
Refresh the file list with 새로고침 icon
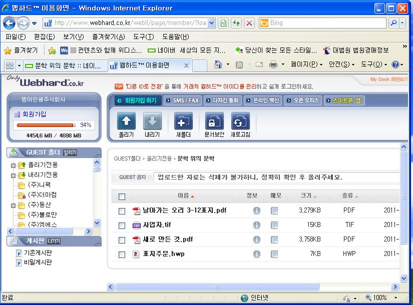pos(240,121)
